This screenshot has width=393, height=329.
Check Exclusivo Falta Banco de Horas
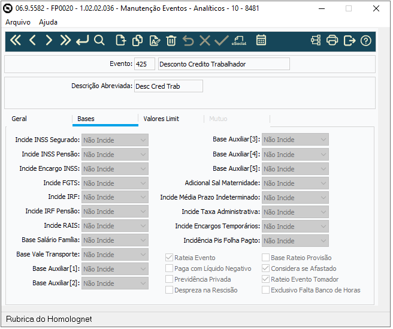(x=265, y=290)
